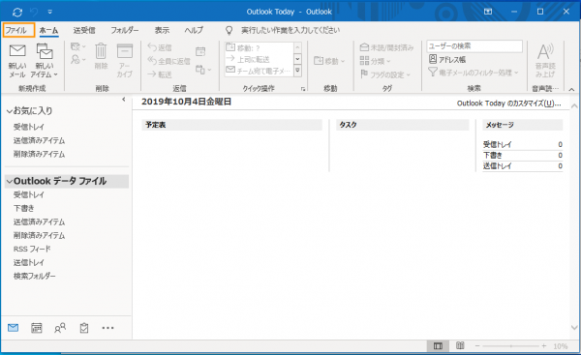Click the Undo arrow in quick access toolbar

tap(34, 13)
